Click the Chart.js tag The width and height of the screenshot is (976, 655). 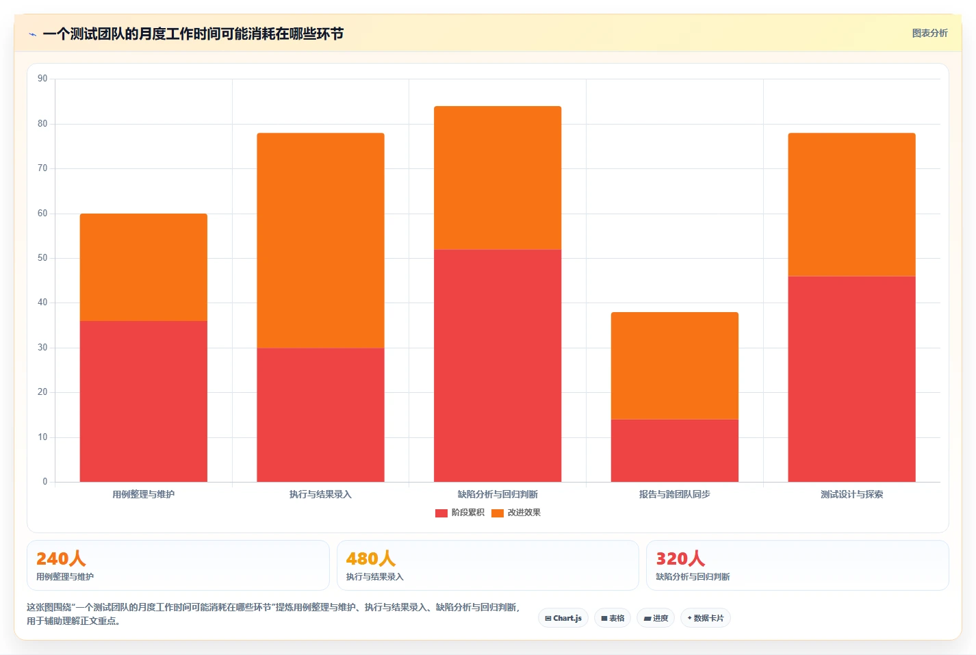click(x=563, y=618)
